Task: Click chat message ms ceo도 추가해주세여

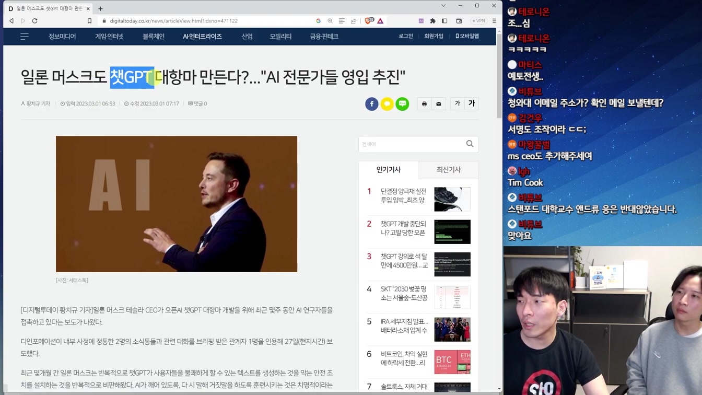Action: coord(549,156)
